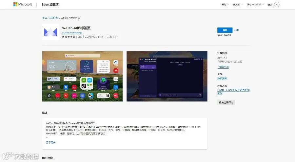Image resolution: width=295 pixels, height=162 pixels.
Task: Click the 版本 1.4.2 text
Action: (x=222, y=58)
